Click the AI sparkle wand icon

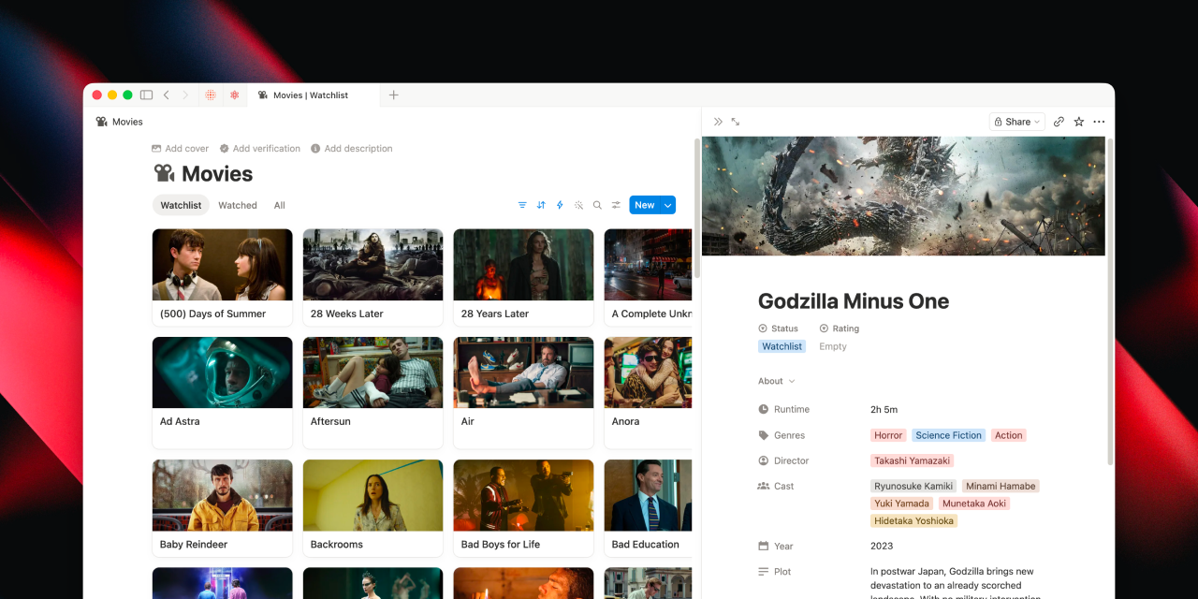(x=578, y=205)
